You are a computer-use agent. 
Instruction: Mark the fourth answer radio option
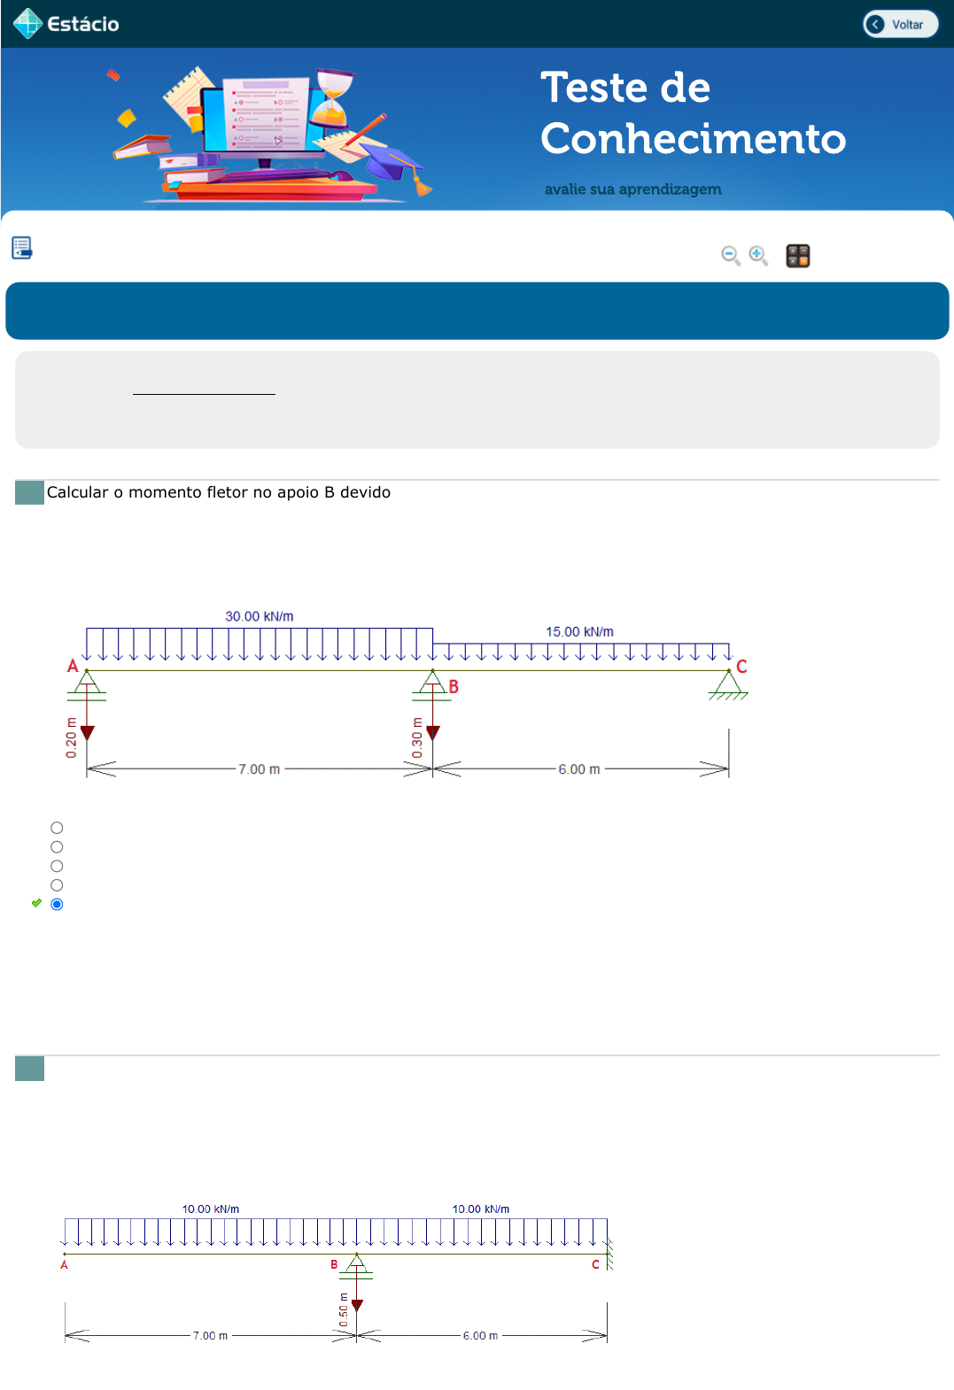point(57,885)
